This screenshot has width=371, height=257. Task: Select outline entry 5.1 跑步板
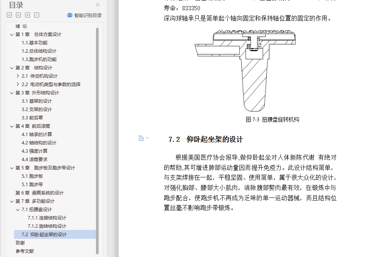pos(32,176)
